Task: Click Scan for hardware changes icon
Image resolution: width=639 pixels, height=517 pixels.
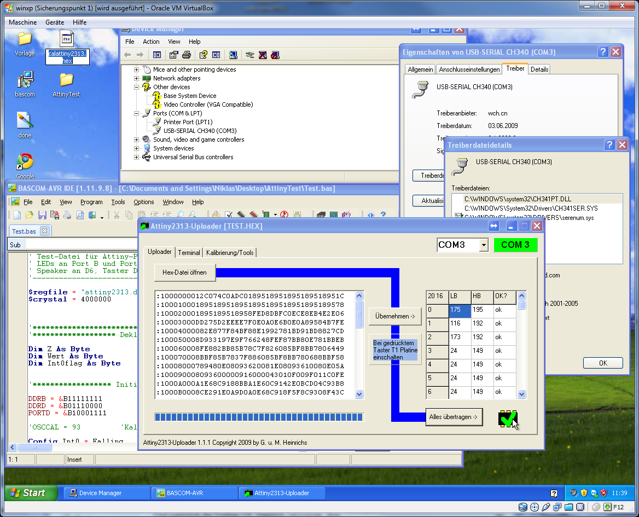Action: (x=233, y=55)
